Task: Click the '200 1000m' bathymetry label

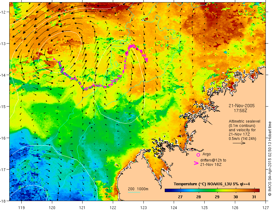Action: point(138,189)
